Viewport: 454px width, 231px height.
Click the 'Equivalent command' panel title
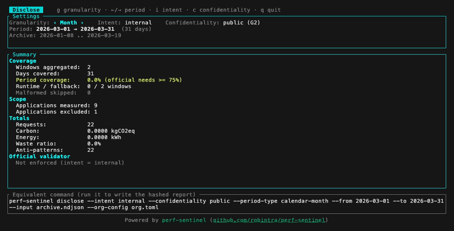tap(104, 195)
